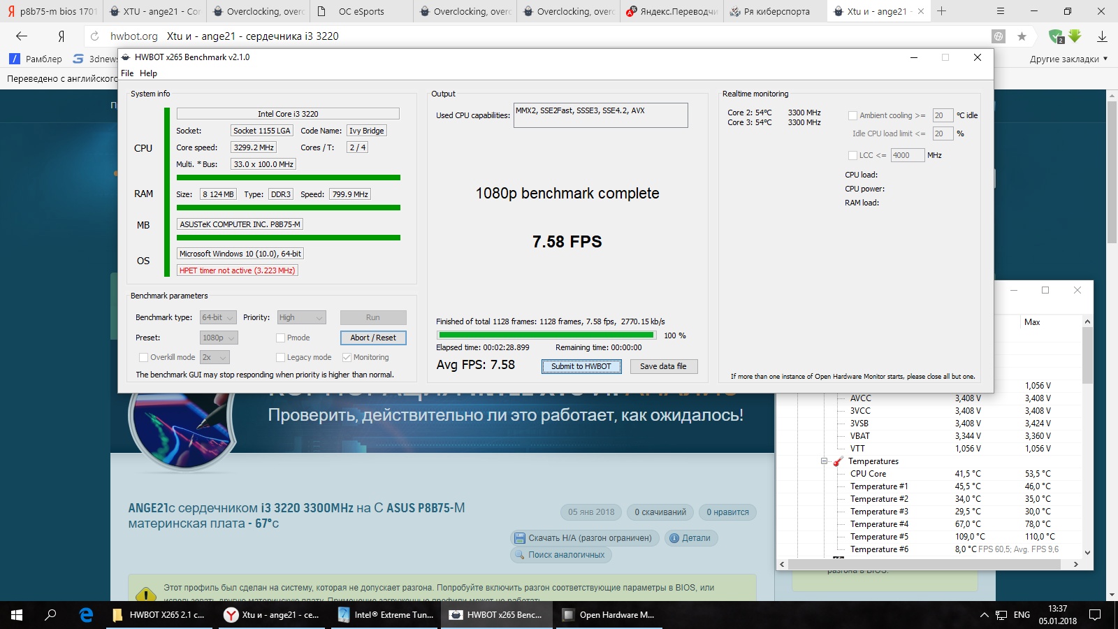1118x629 pixels.
Task: Click the Yandex home icon in the address bar
Action: pos(61,36)
